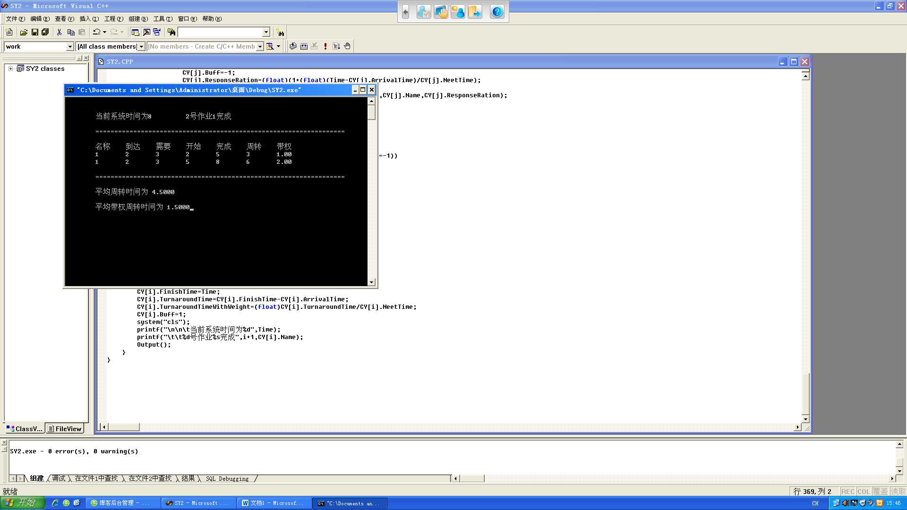The image size is (907, 510).
Task: Click the Search binoculars icon
Action: (281, 32)
